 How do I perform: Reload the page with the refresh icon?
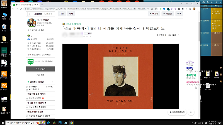[21, 9]
